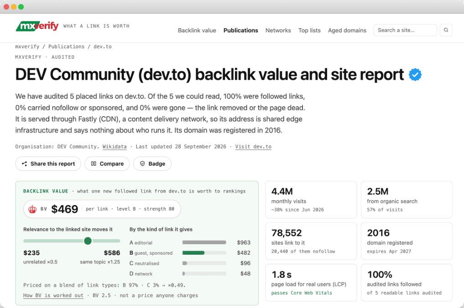Focus the Search a site input field
This screenshot has width=464, height=308.
[x=405, y=30]
